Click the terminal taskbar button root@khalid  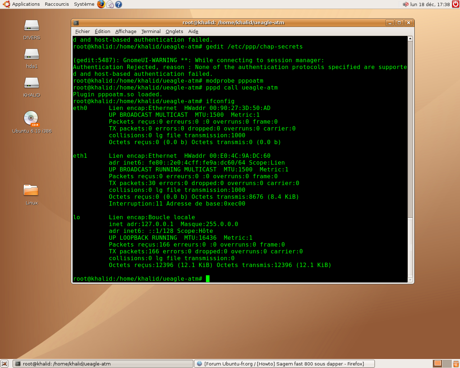(x=102, y=364)
